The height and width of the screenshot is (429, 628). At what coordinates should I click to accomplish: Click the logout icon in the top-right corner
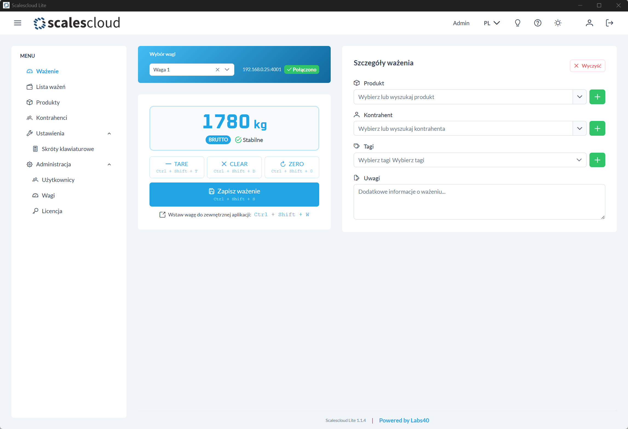click(610, 23)
